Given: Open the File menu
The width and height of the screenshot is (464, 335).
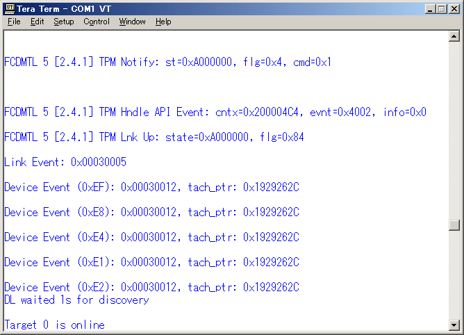Looking at the screenshot, I should (x=14, y=22).
